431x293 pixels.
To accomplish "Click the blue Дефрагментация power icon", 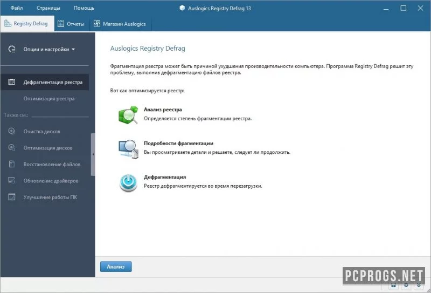I will tap(128, 182).
